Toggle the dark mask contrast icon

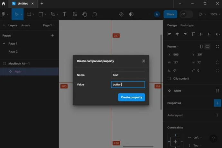[131, 14]
